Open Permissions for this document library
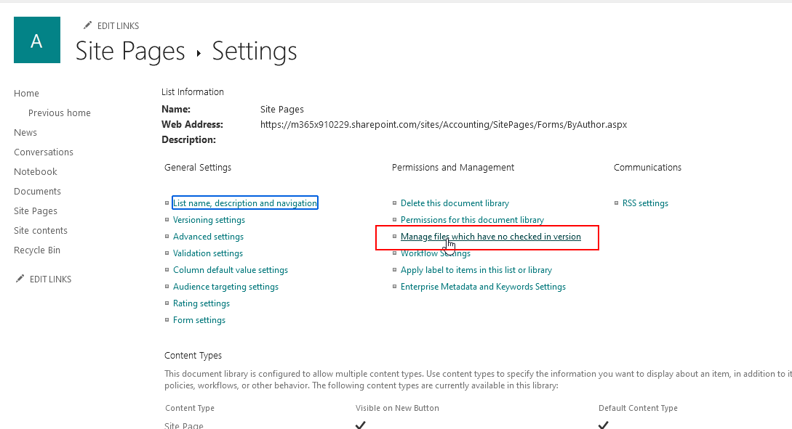 click(472, 219)
